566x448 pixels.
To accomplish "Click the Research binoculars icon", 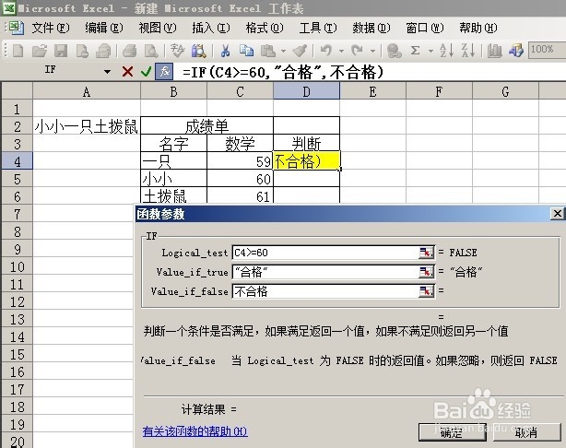I will 199,51.
